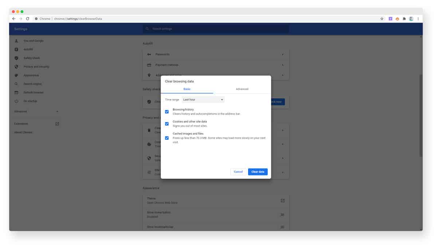Click the Privacy and security sidebar icon
Screen dimensions: 437x245
pyautogui.click(x=16, y=67)
